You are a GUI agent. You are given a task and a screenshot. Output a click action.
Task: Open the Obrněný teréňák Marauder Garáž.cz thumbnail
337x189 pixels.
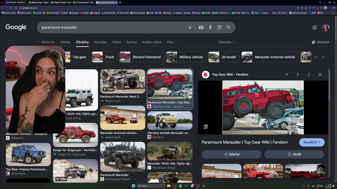170,120
